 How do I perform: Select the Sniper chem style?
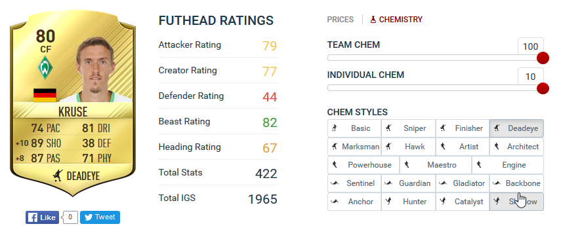point(408,128)
